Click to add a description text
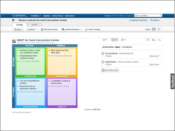Viewport: 175px width, 131px height. tap(22, 112)
